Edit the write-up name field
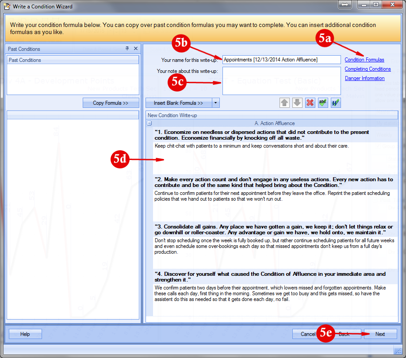 tap(281, 60)
